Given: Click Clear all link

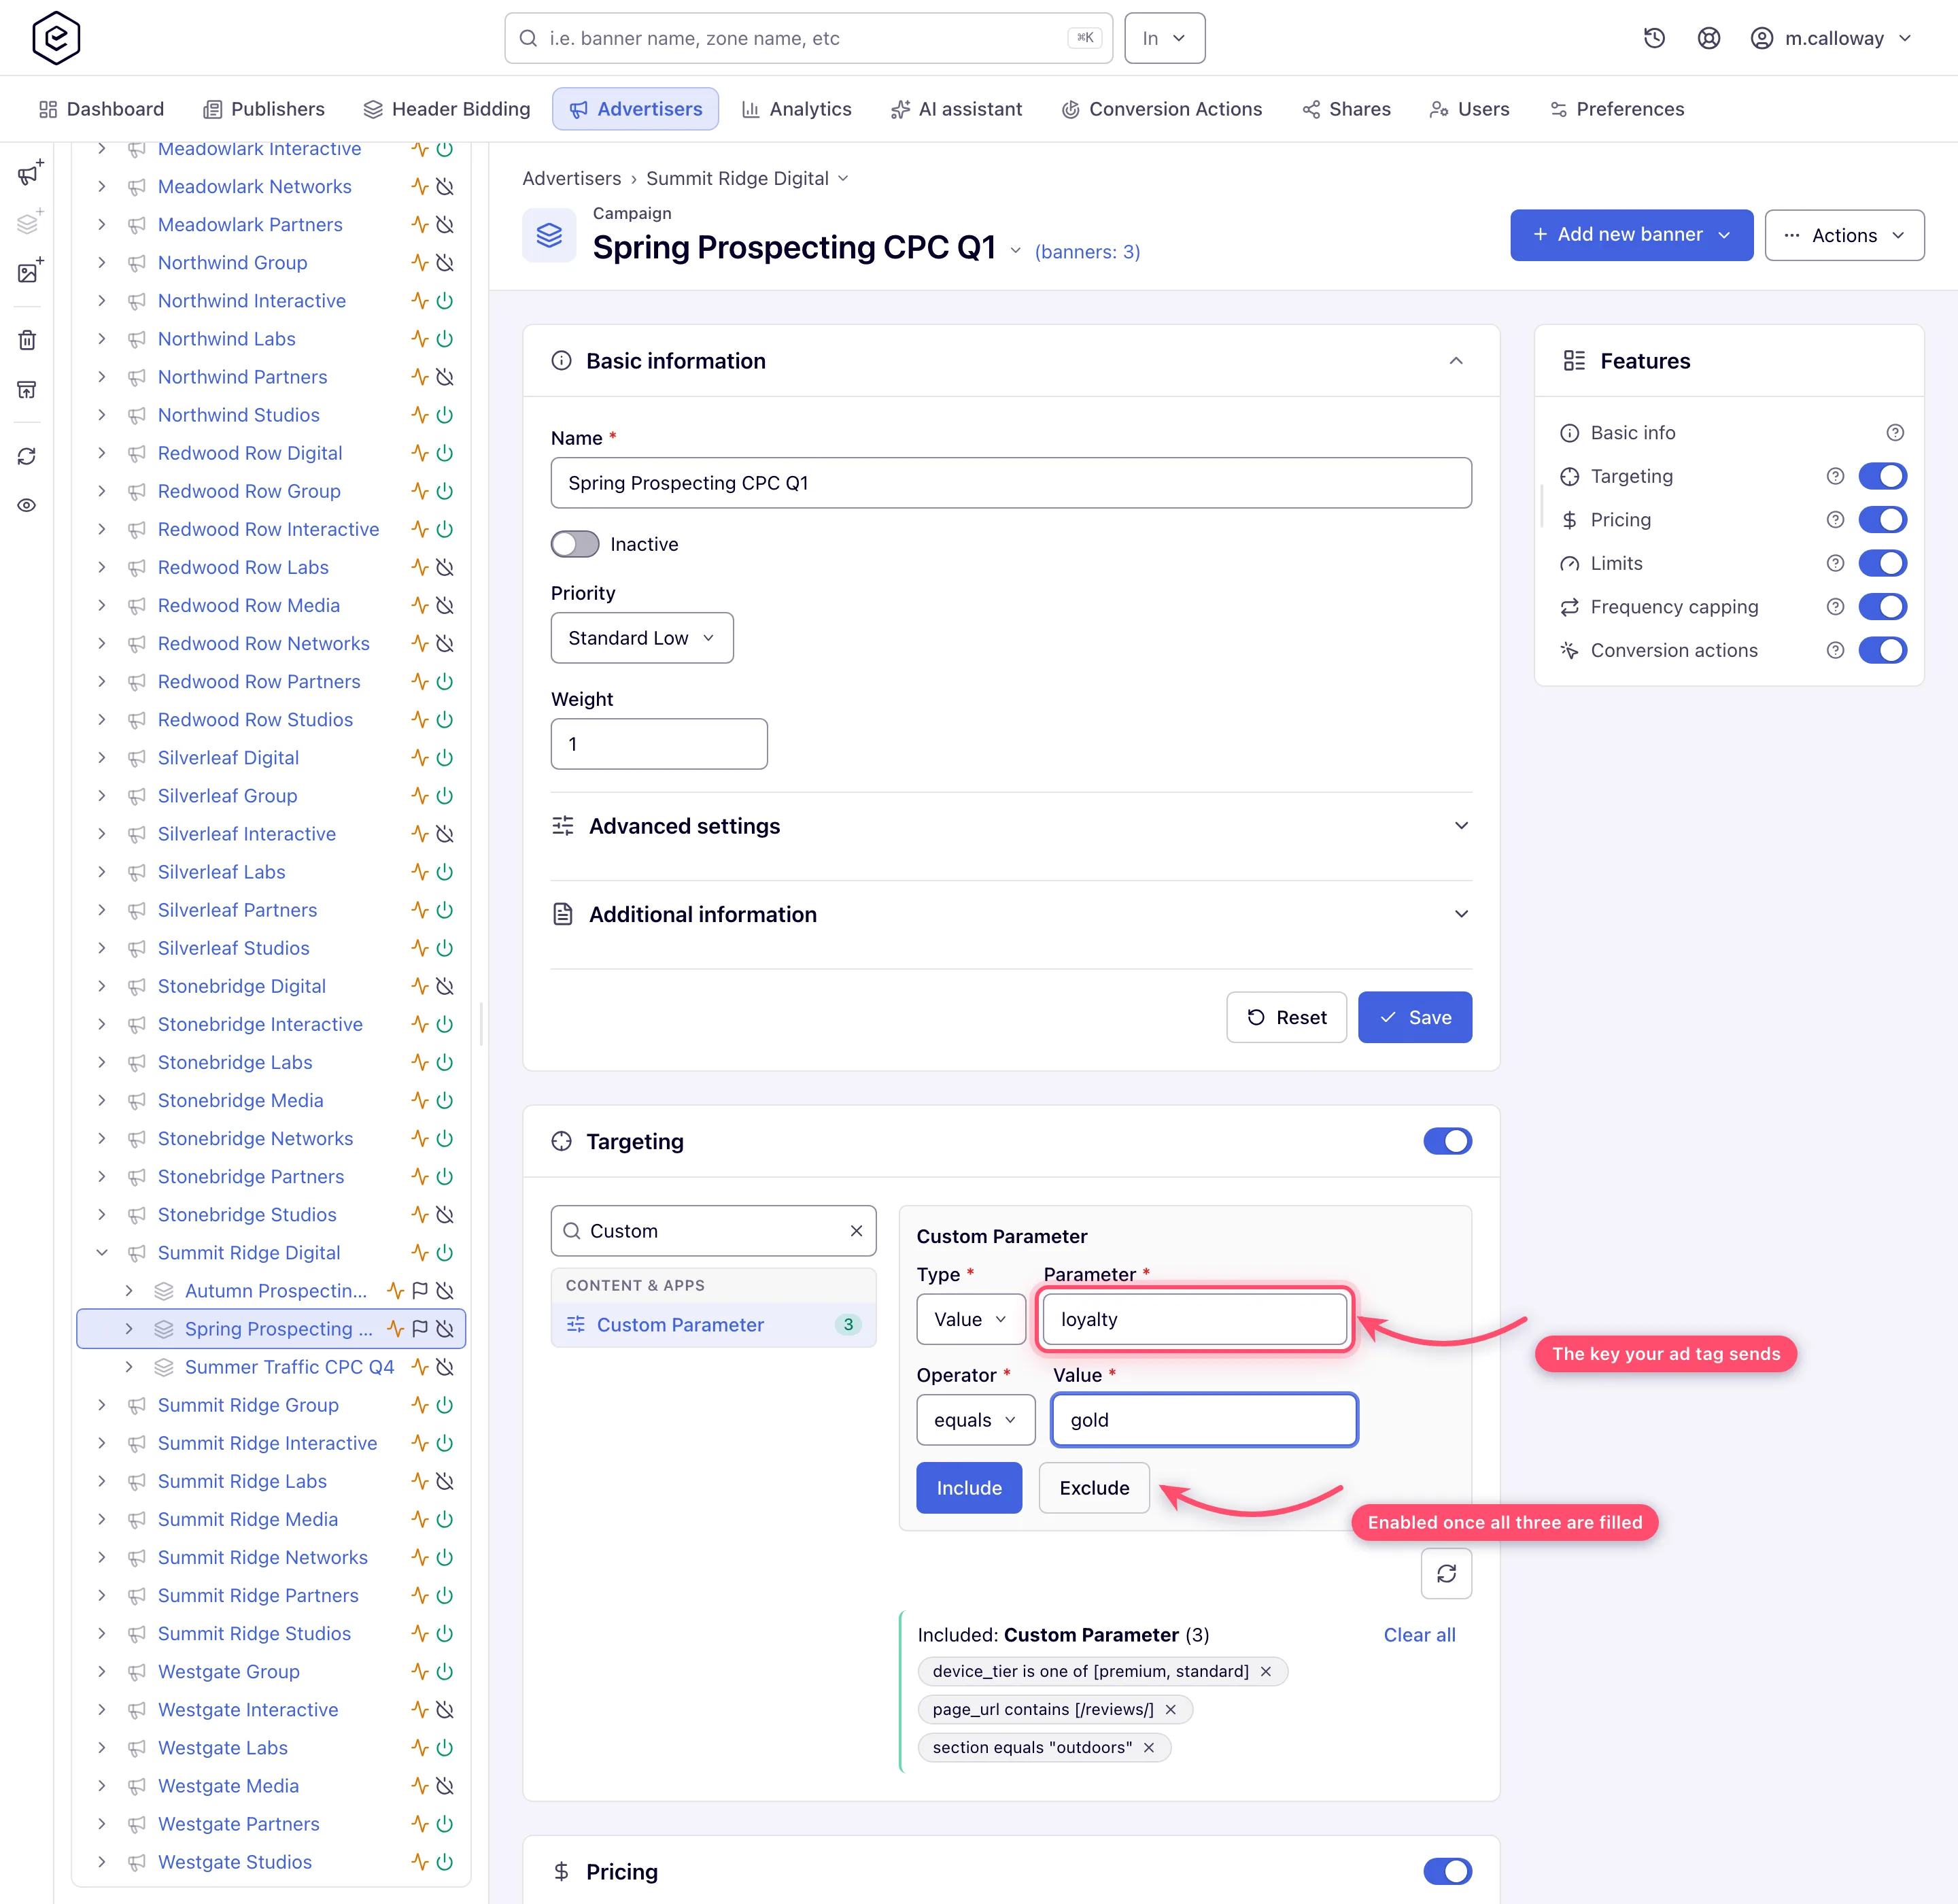Looking at the screenshot, I should (x=1419, y=1635).
